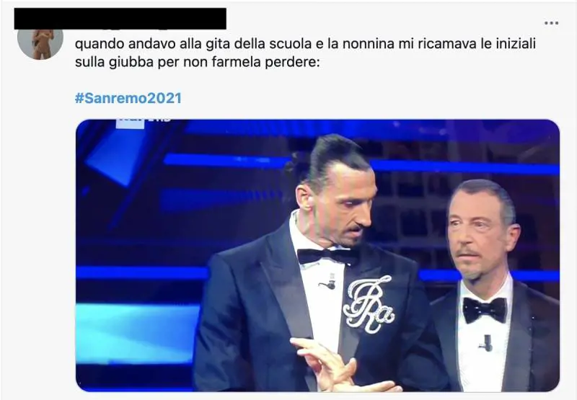Click the clip microphone on left man's shirt
The height and width of the screenshot is (400, 577).
pos(328,284)
